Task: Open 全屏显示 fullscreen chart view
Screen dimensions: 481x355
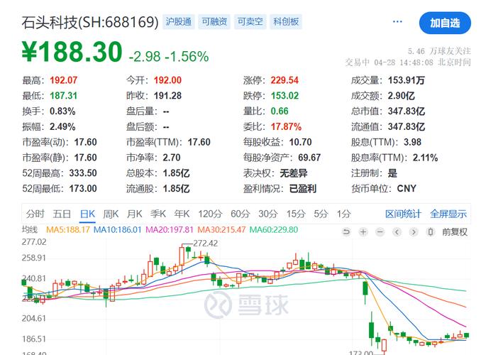Action: (x=448, y=214)
